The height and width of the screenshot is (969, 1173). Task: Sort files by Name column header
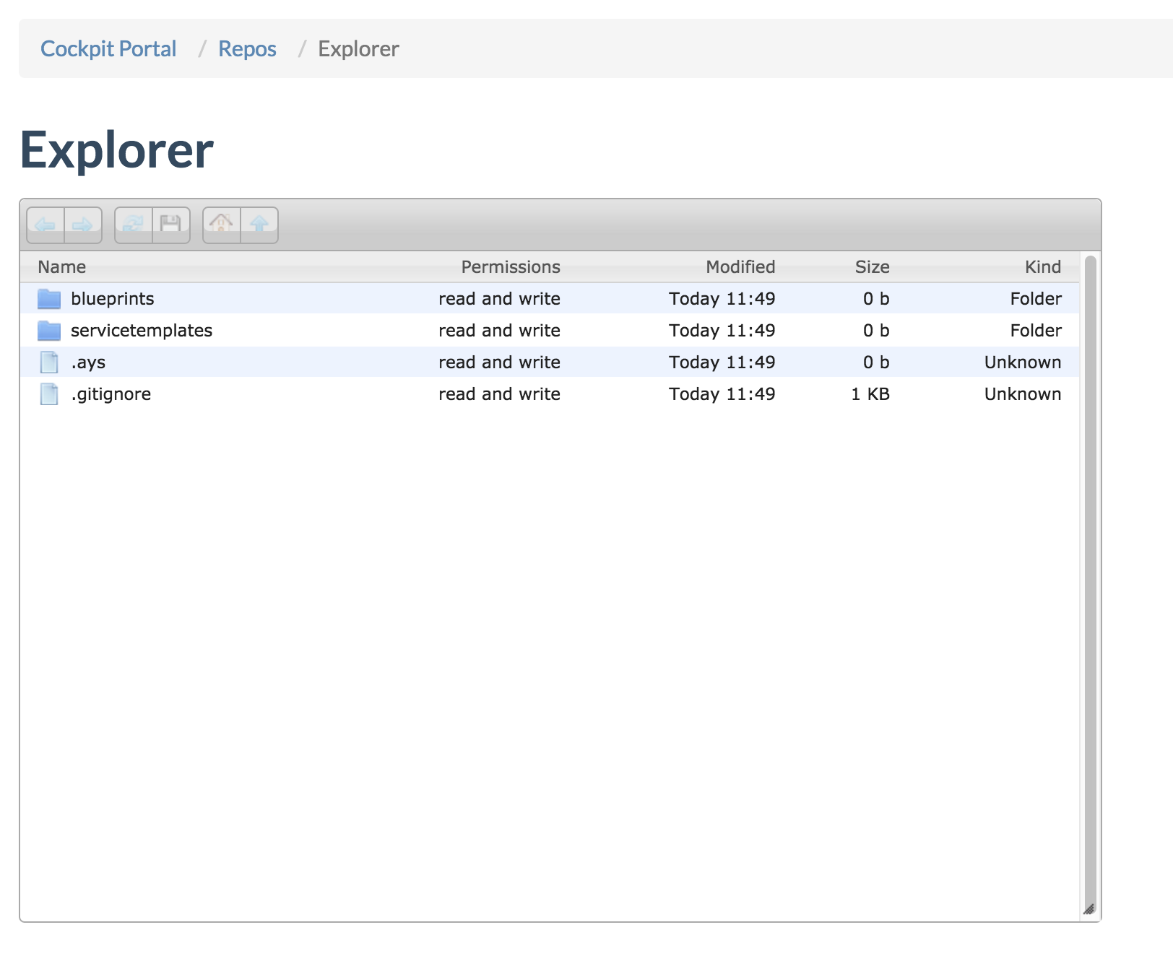point(62,267)
